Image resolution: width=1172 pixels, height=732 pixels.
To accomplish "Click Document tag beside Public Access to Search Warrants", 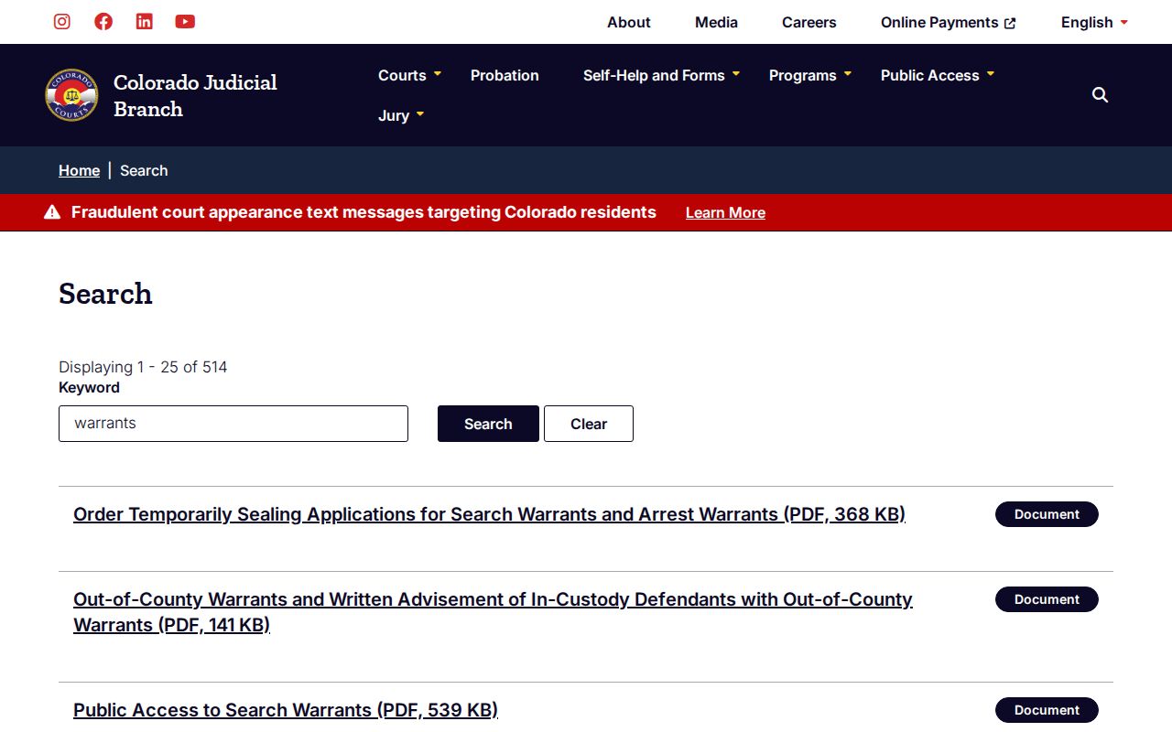I will click(x=1047, y=710).
